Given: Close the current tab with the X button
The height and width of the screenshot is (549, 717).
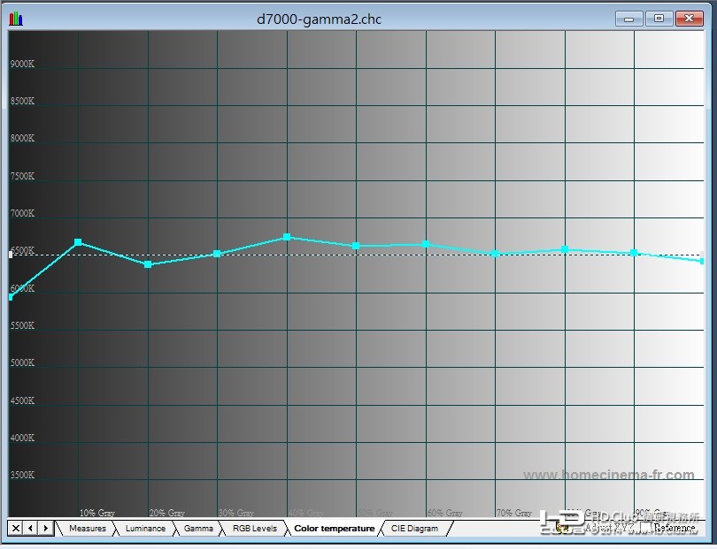Looking at the screenshot, I should point(16,528).
